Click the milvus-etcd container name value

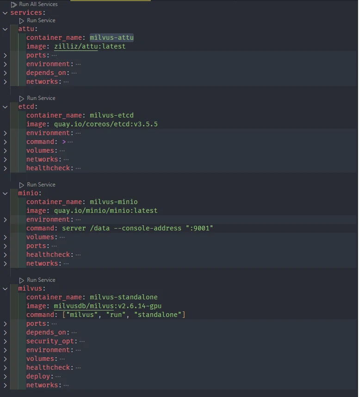111,115
